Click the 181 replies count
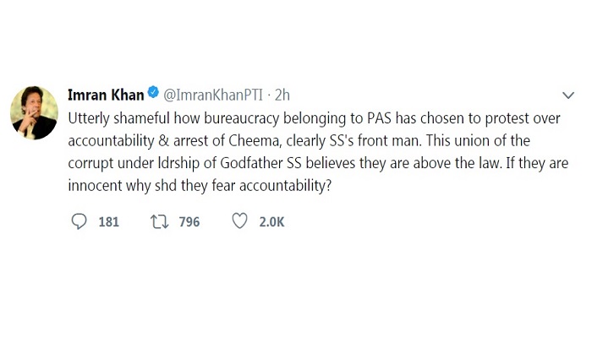The image size is (592, 338). (109, 221)
